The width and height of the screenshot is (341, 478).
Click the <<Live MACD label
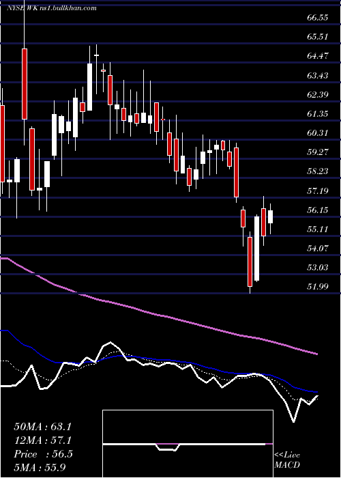287,460
